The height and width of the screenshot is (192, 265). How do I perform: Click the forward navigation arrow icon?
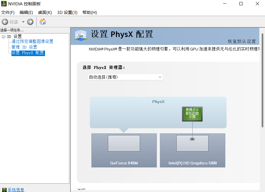click(30, 21)
